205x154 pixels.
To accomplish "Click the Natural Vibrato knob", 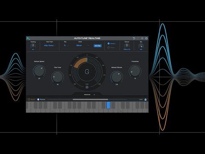I will pos(117,77).
